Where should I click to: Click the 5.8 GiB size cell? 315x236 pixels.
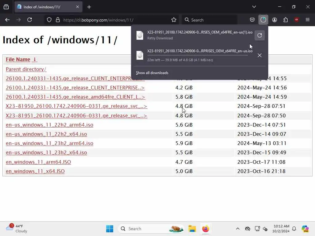point(184,97)
